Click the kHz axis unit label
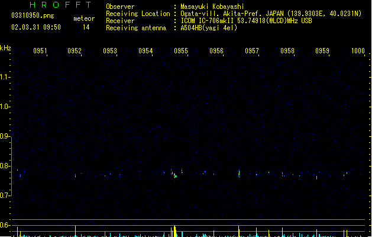Image resolution: width=372 pixels, height=237 pixels. click(5, 48)
